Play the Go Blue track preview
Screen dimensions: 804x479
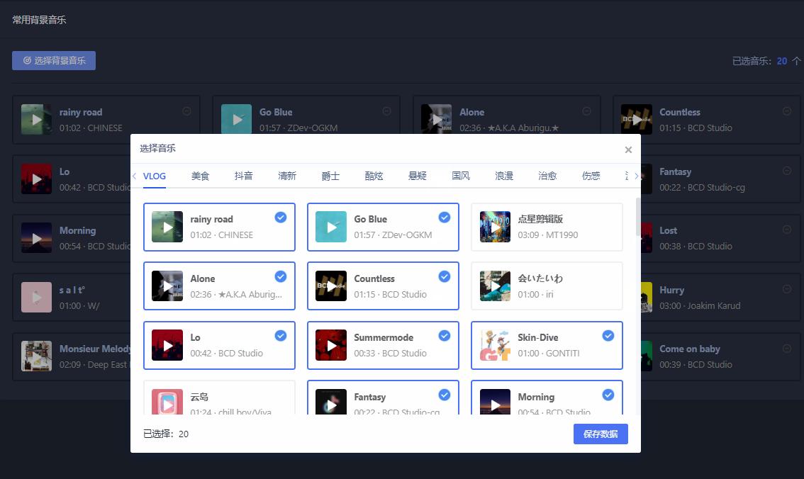(x=331, y=227)
